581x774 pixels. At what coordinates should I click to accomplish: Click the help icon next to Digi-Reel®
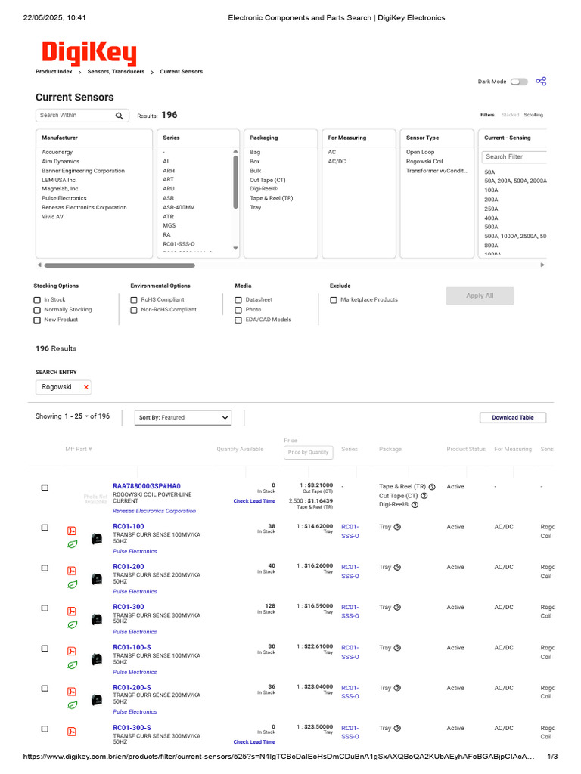click(x=415, y=504)
